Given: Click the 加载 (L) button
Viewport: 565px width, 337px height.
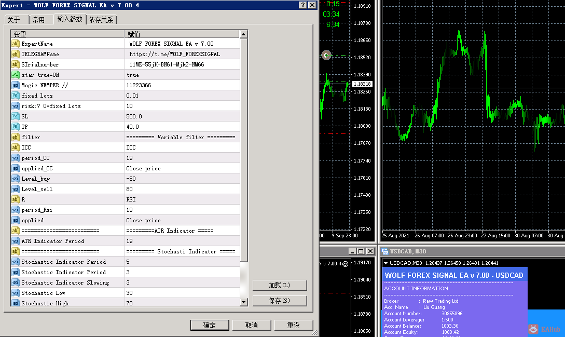Looking at the screenshot, I should (280, 285).
